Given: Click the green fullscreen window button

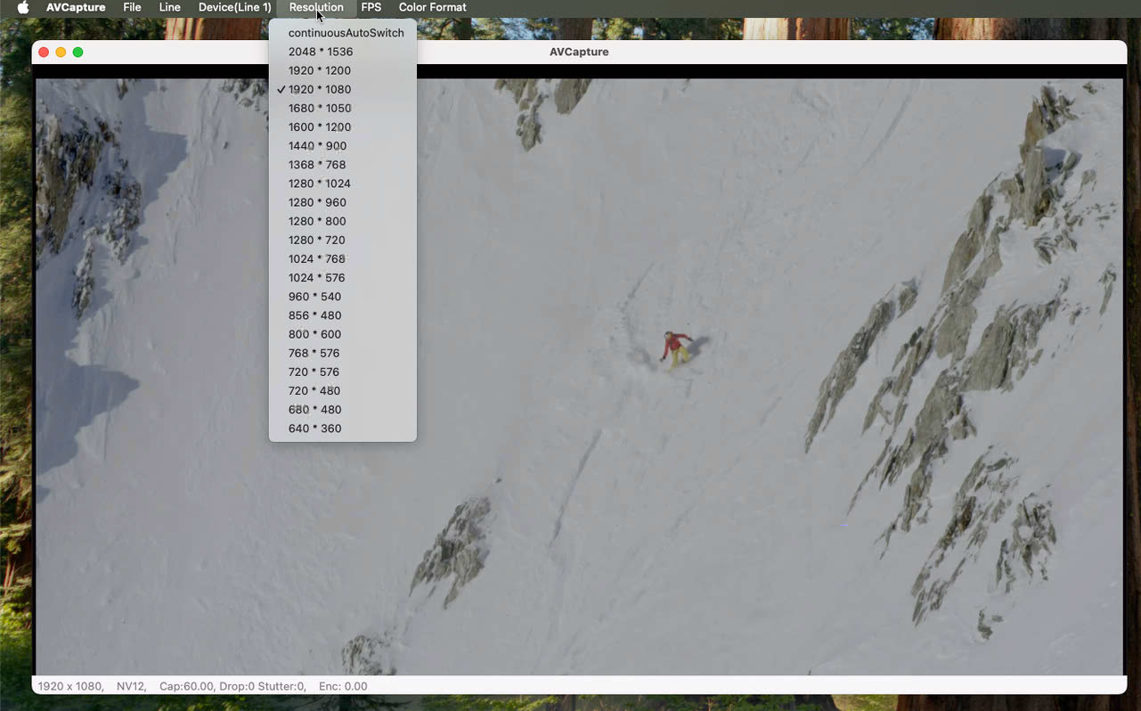Looking at the screenshot, I should 78,53.
